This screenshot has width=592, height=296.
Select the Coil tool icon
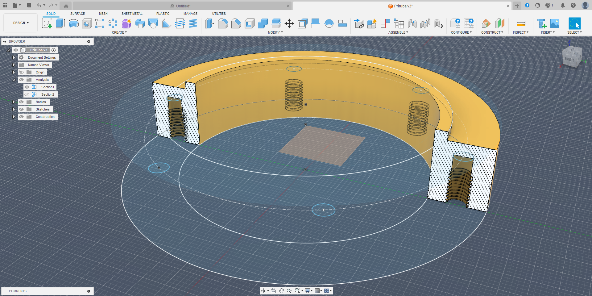(x=193, y=23)
